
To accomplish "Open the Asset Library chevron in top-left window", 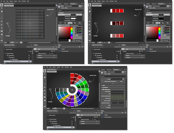I will pyautogui.click(x=2, y=45).
